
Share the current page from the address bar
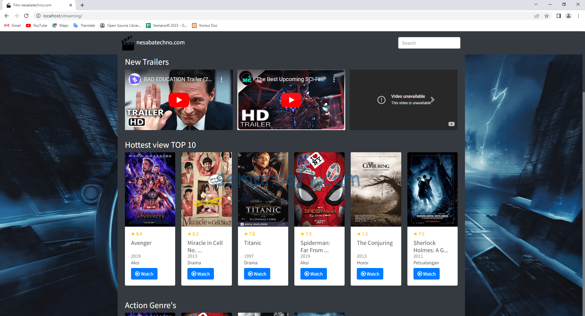(x=537, y=16)
